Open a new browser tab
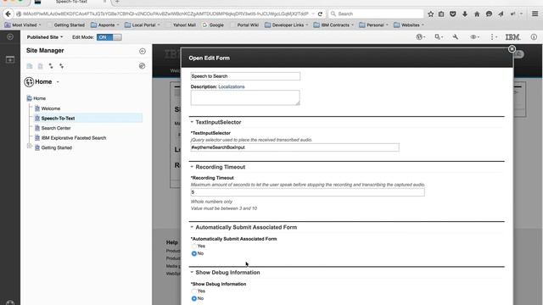The height and width of the screenshot is (305, 543). click(x=117, y=2)
